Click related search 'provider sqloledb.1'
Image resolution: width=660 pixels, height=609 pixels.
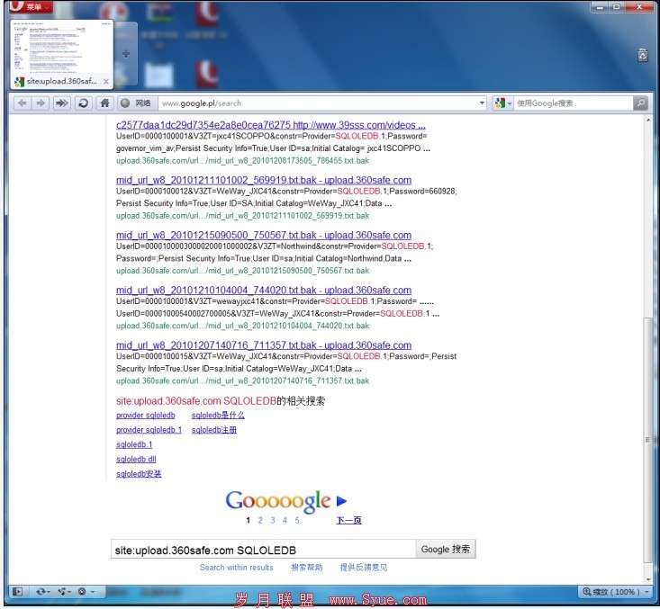pyautogui.click(x=149, y=430)
